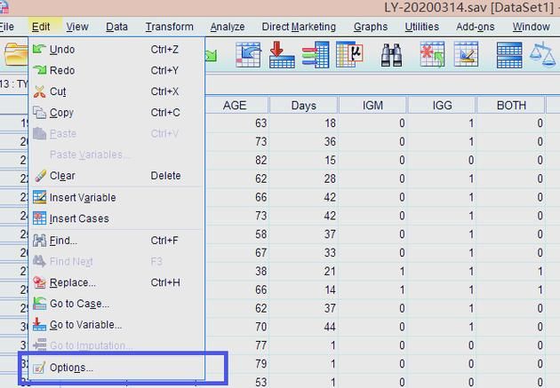Choose Insert Cases menu entry
Screen dimensions: 560x388
tap(116, 218)
